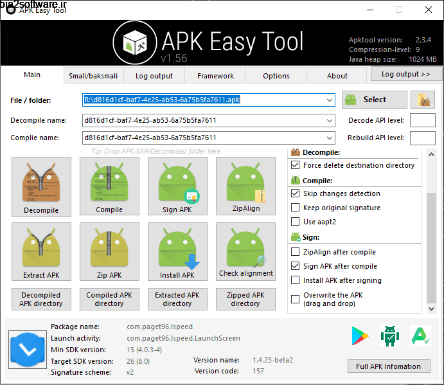Click the APK Easy Tool logo
The height and width of the screenshot is (385, 444).
(135, 43)
